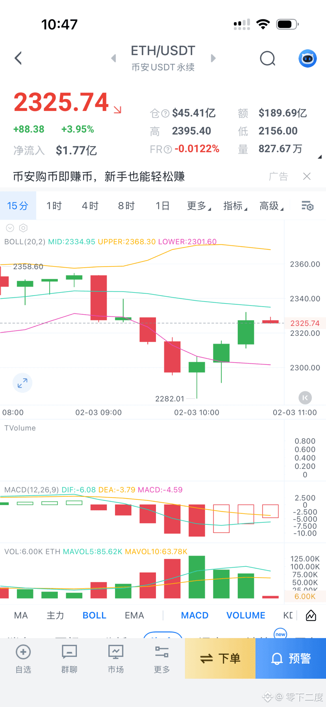Switch to the 1时 timeframe tab
Image resolution: width=326 pixels, height=707 pixels.
[54, 206]
